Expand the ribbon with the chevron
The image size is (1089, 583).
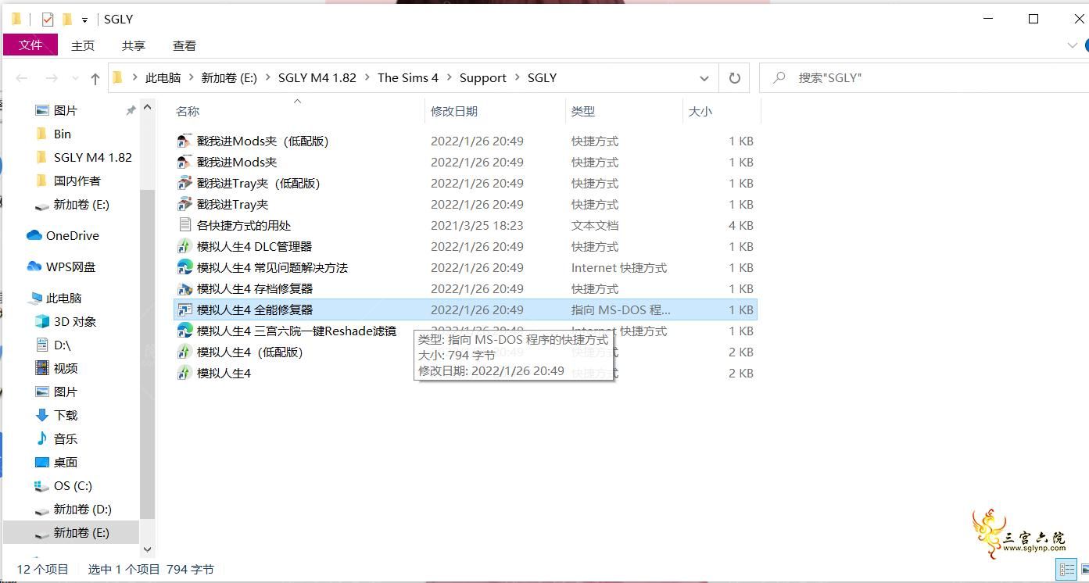pyautogui.click(x=1073, y=46)
